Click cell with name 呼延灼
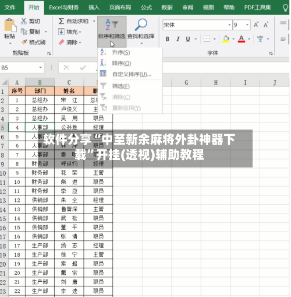 pyautogui.click(x=69, y=163)
